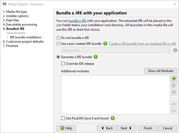Viewport: 179px width, 133px height.
Task: Go to step 6 Customize project defaults
Action: pos(23,42)
